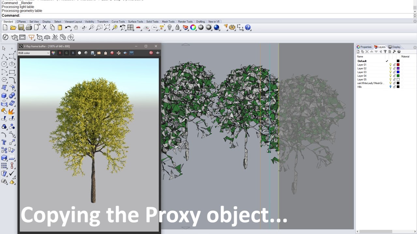This screenshot has height=234, width=417.
Task: Switch to the CPlanes toolbar tab
Action: 21,22
